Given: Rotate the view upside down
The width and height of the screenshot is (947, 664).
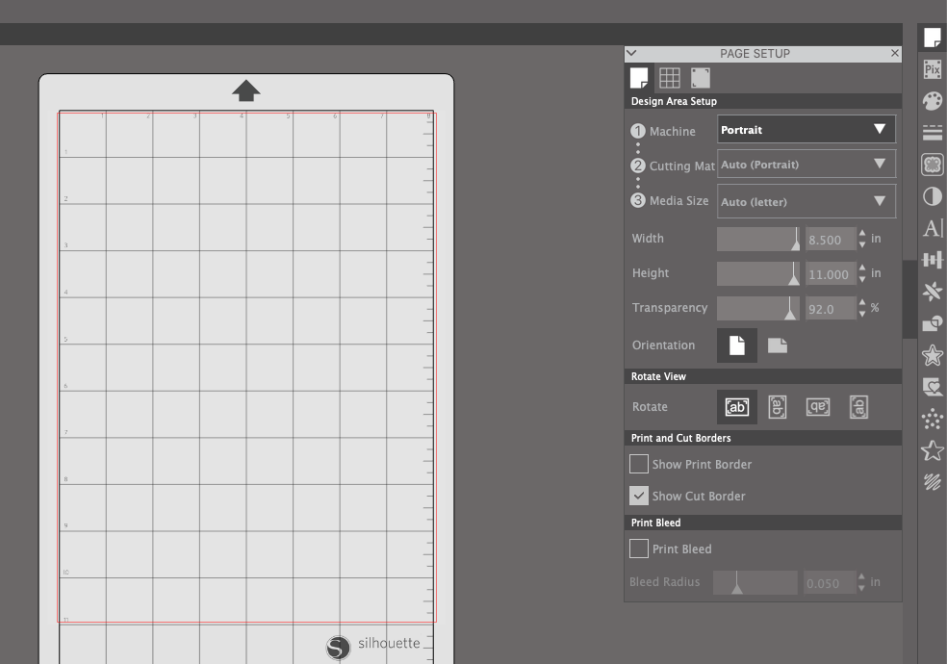Looking at the screenshot, I should click(818, 407).
